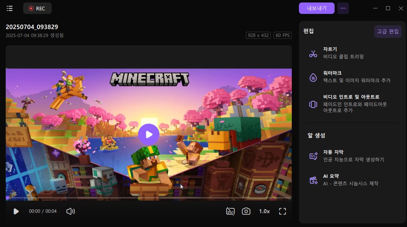Toggle the subtitles off icon

point(230,211)
